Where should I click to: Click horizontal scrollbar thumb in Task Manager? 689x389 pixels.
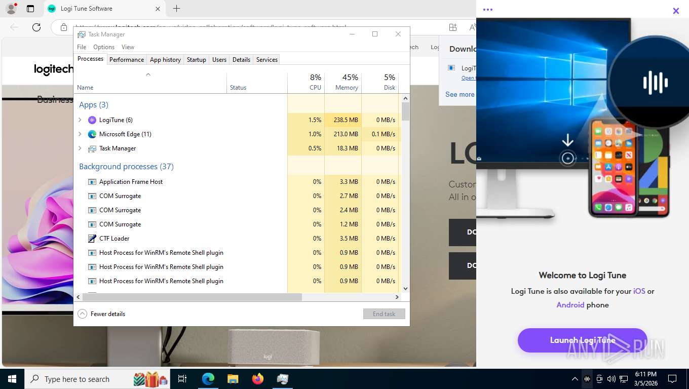point(192,297)
